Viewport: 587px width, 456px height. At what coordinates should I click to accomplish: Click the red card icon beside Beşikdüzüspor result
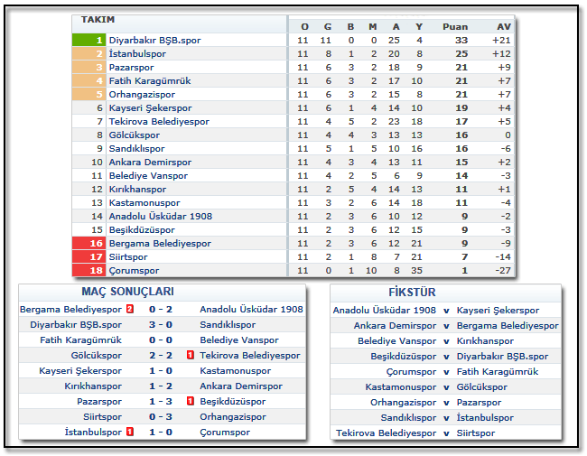[191, 401]
